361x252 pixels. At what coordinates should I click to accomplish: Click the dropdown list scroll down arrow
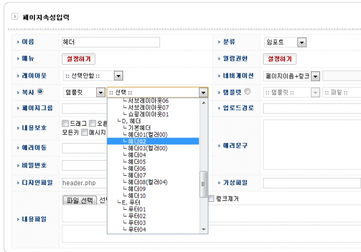204,229
